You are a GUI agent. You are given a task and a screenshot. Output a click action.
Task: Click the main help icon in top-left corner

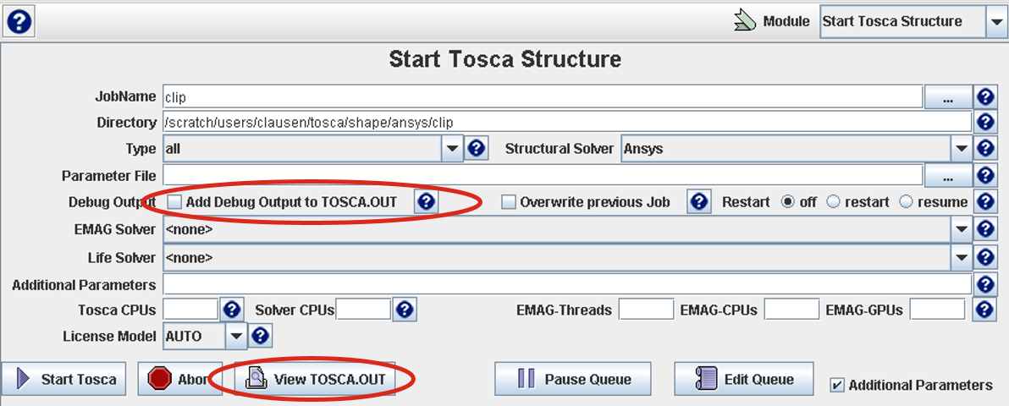(x=19, y=21)
